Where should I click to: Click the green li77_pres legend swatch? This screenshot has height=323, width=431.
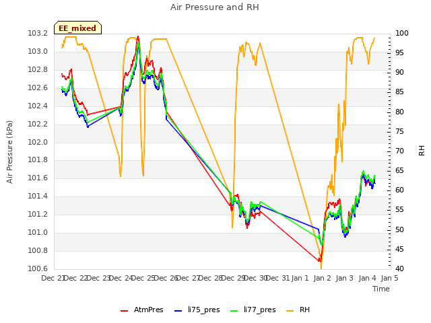(x=234, y=311)
